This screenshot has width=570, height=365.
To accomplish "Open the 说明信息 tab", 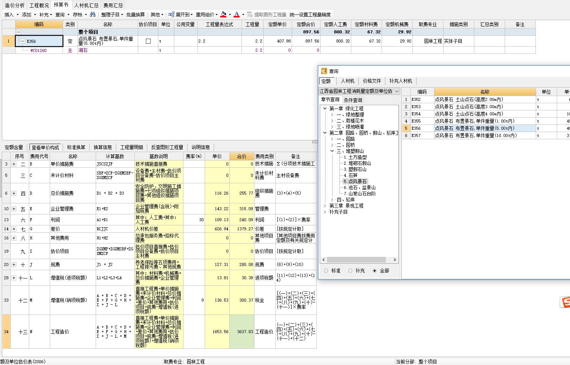I will 201,147.
